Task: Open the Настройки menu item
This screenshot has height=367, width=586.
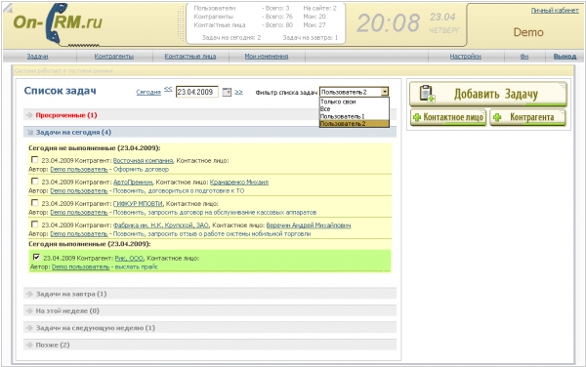Action: (465, 57)
